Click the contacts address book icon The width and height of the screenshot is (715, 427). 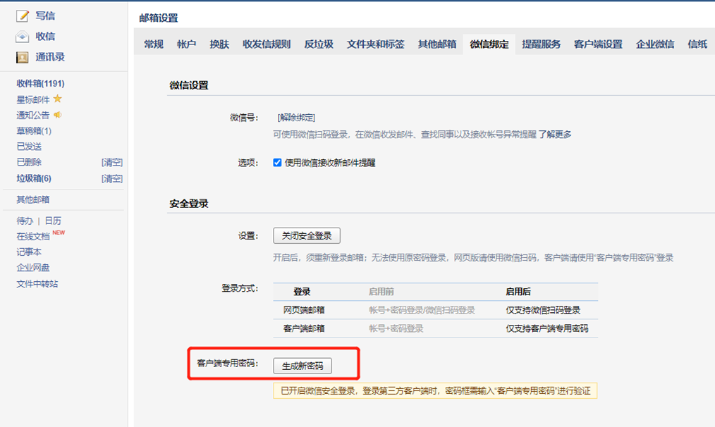pos(23,57)
